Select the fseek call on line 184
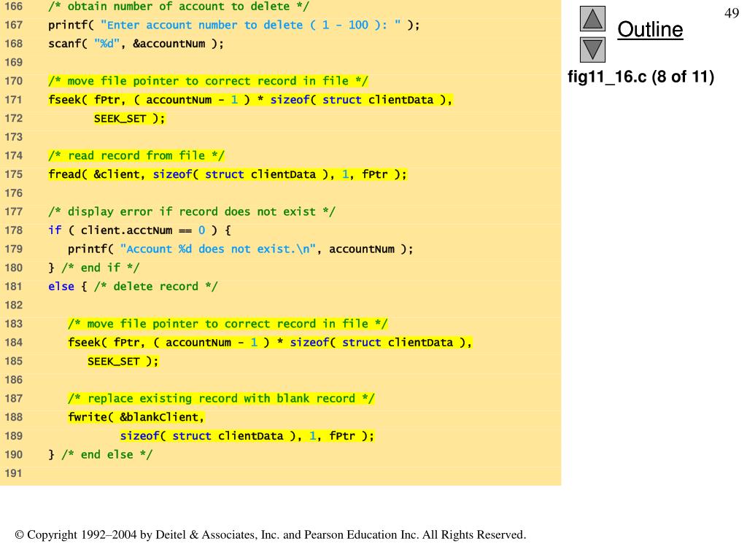This screenshot has width=747, height=560. coord(270,343)
